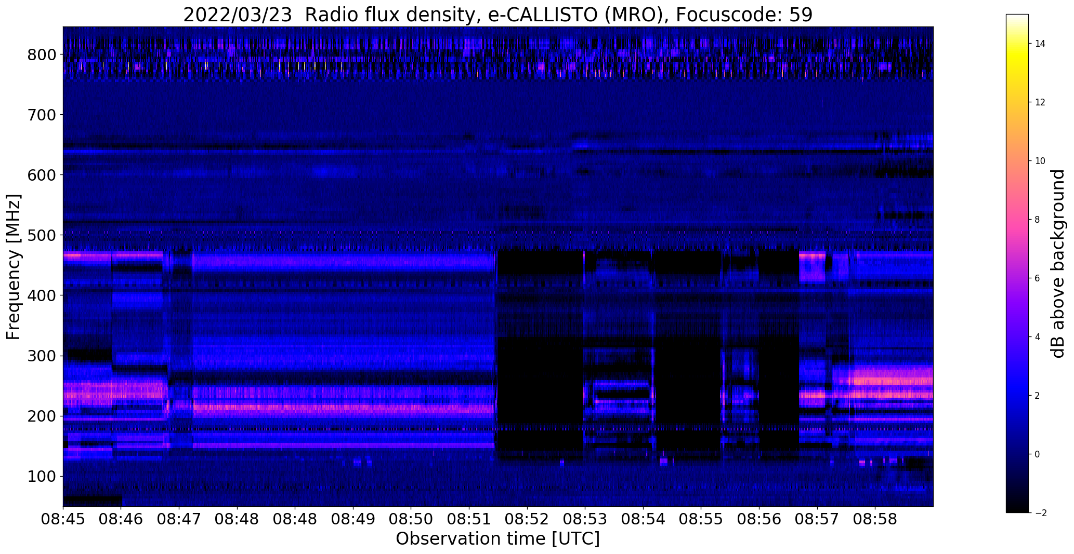This screenshot has width=1074, height=554.
Task: Click the 08:58 time tick label
Action: (x=875, y=520)
